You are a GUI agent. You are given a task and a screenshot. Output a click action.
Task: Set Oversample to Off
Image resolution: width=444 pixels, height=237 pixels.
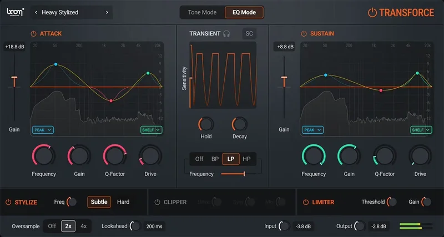(52, 226)
